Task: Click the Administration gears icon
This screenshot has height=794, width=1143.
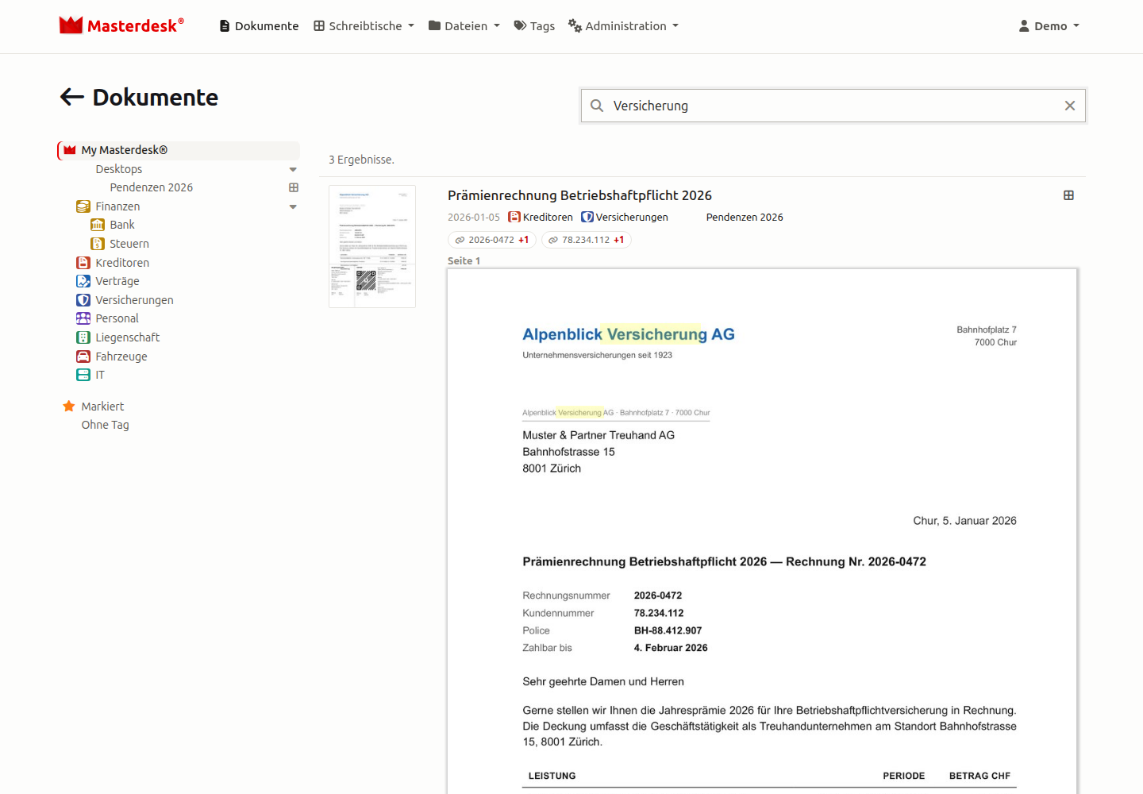Action: point(575,25)
